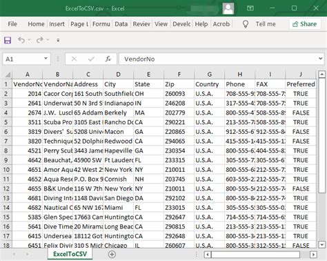Click the Select All corner triangle
The height and width of the screenshot is (261, 327).
(8, 75)
